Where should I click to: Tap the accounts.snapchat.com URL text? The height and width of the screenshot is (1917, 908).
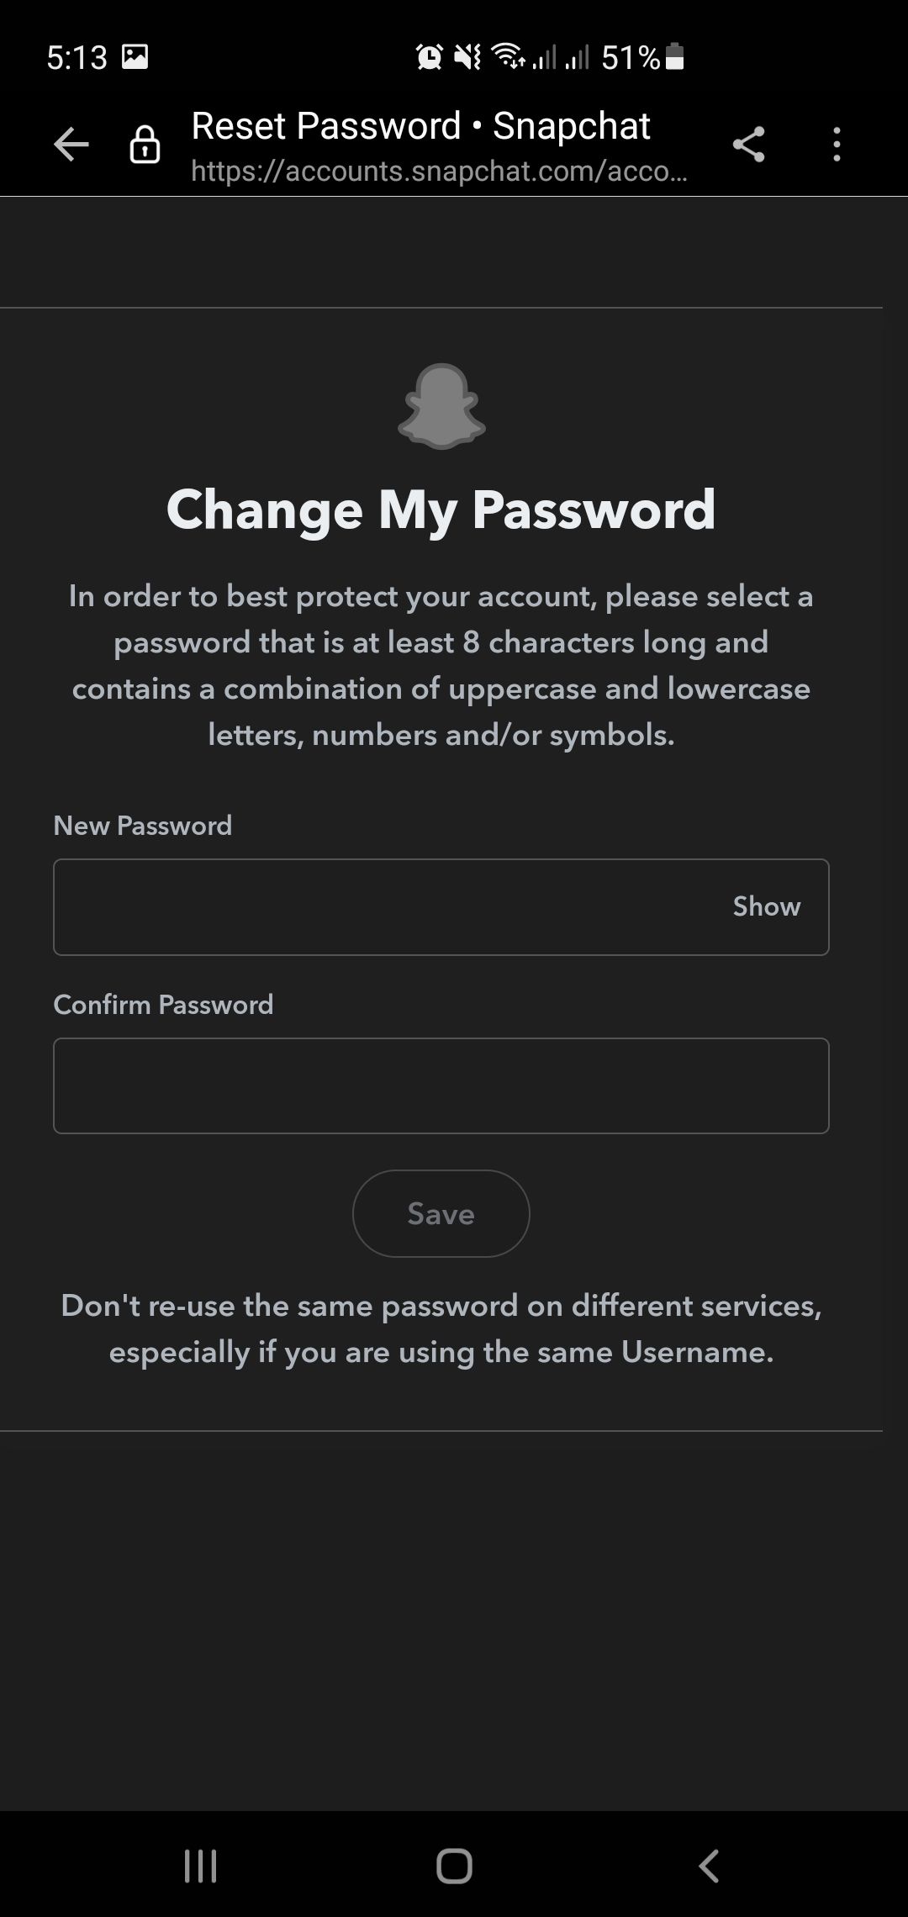click(x=439, y=172)
